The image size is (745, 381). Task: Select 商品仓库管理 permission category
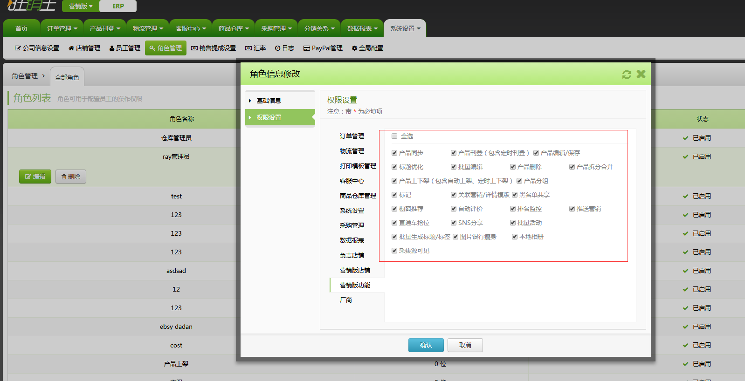click(357, 196)
